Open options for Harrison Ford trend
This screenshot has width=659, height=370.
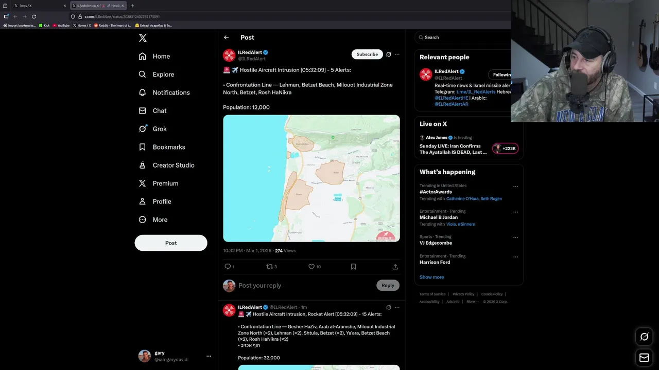pyautogui.click(x=515, y=257)
